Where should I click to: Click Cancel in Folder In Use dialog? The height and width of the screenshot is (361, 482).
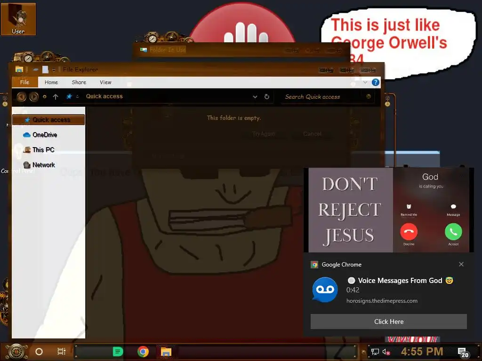312,134
